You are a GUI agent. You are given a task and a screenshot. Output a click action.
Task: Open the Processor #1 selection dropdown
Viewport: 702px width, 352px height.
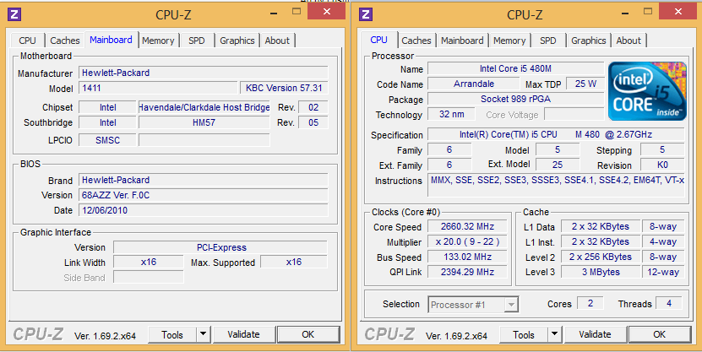click(x=473, y=305)
